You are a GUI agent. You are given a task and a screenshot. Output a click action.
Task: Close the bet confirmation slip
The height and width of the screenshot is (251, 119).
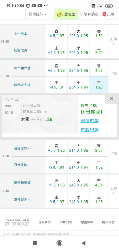(x=112, y=99)
